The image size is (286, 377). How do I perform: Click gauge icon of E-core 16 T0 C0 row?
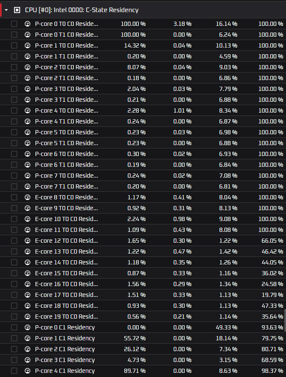(x=28, y=284)
